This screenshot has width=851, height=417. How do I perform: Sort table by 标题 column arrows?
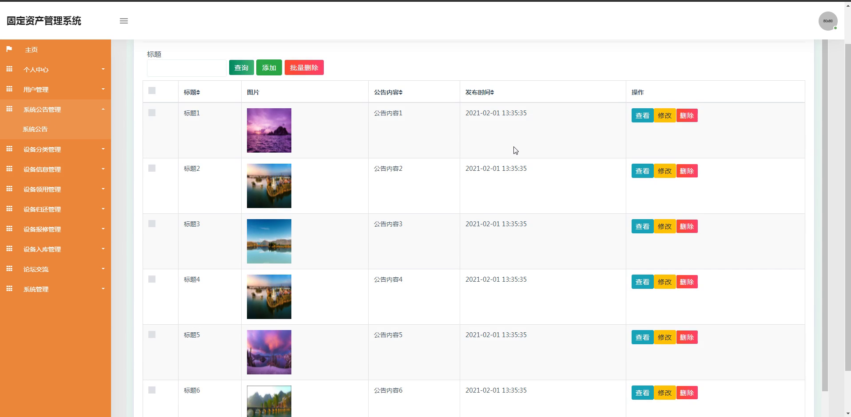coord(198,92)
